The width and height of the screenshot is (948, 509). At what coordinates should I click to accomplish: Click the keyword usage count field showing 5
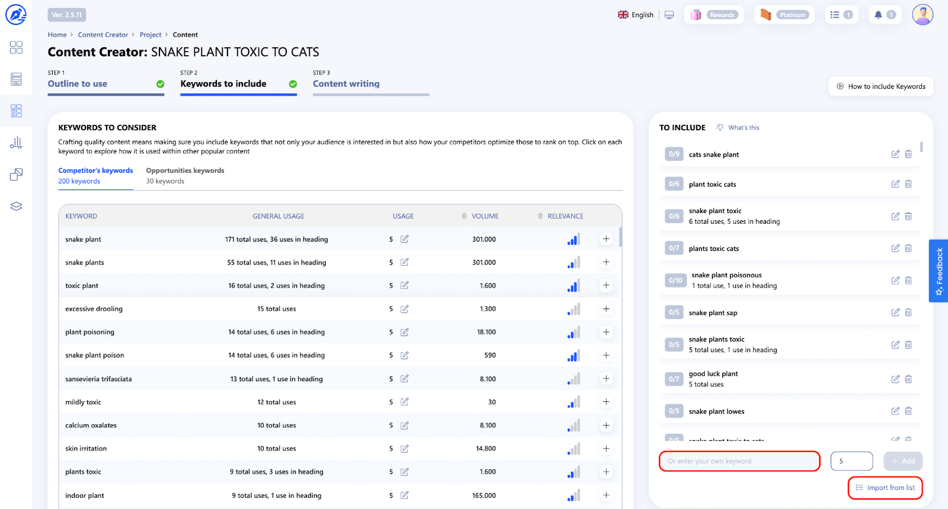click(x=851, y=461)
